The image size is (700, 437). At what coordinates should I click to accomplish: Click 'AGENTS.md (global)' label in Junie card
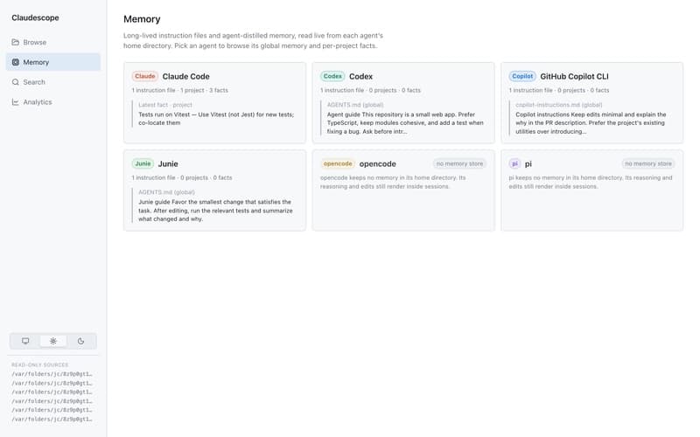(x=166, y=192)
